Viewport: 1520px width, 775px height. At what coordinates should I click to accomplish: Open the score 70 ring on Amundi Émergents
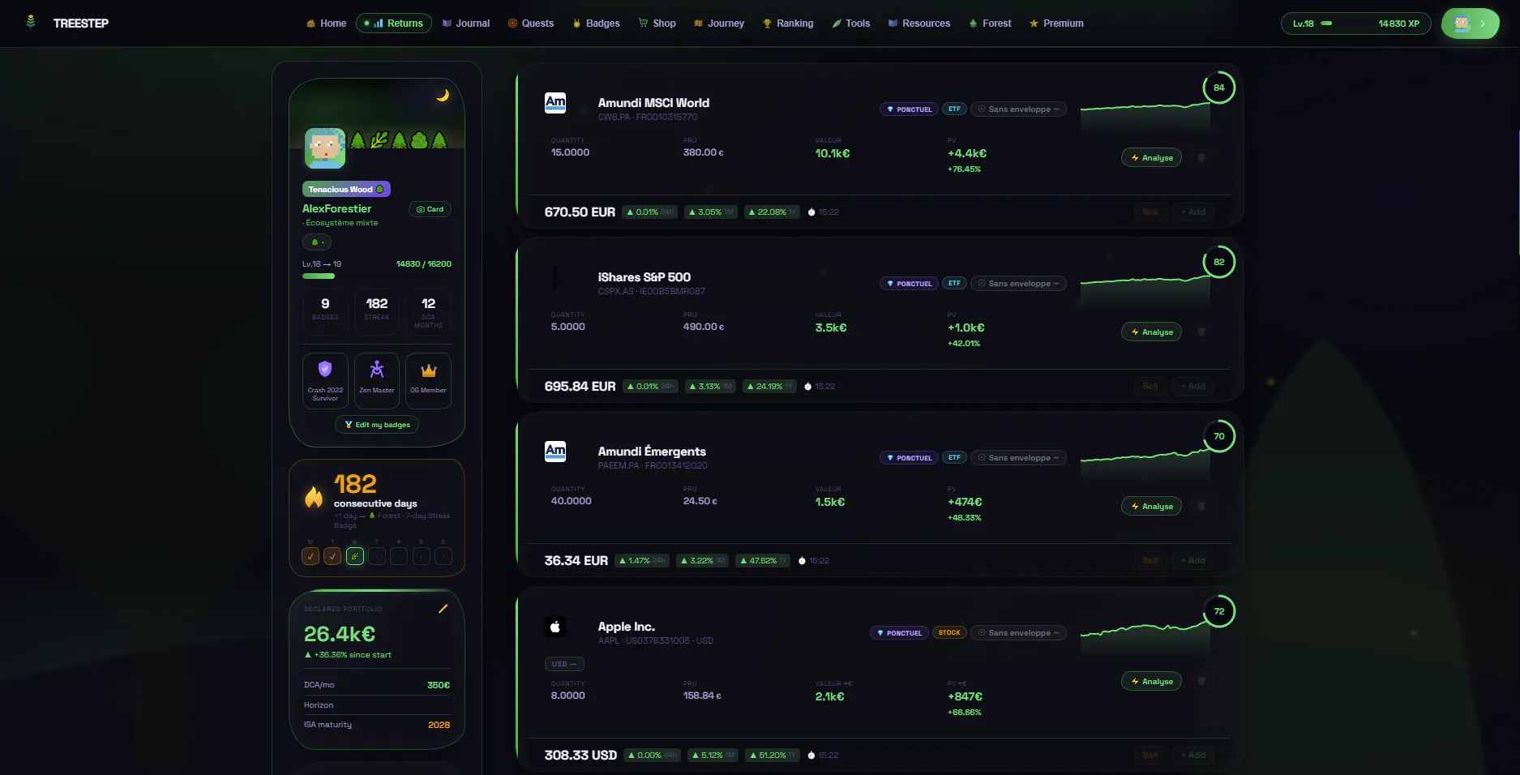(x=1218, y=436)
